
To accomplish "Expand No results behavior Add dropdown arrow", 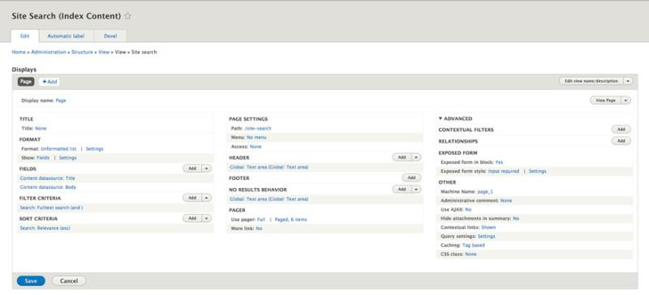I will pos(416,189).
